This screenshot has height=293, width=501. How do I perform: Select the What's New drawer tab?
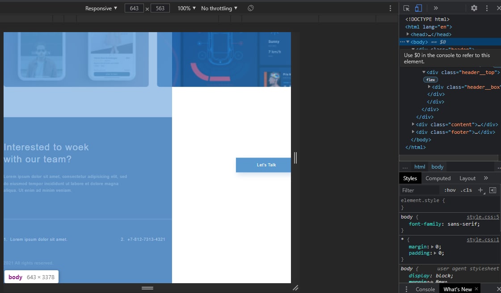point(457,289)
